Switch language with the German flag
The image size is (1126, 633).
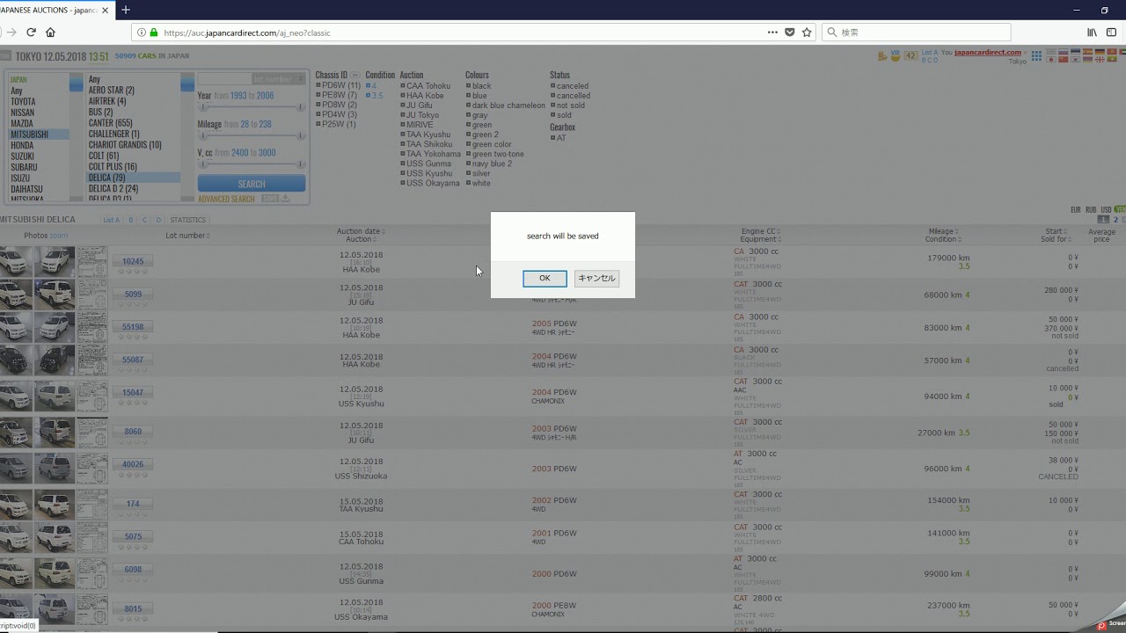pos(1100,52)
